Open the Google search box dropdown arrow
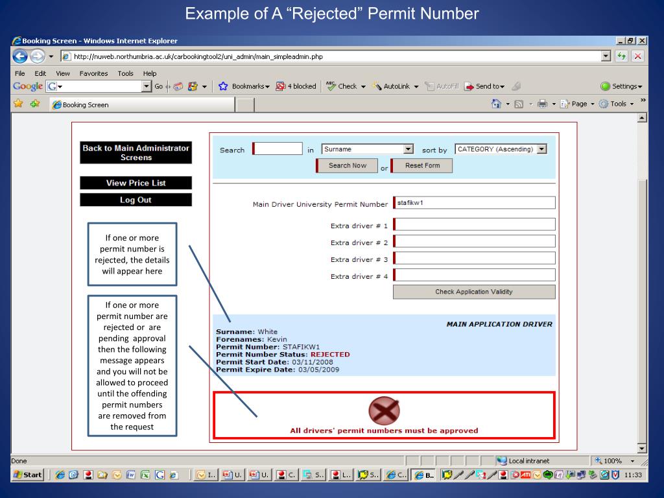The height and width of the screenshot is (498, 664). [x=147, y=86]
